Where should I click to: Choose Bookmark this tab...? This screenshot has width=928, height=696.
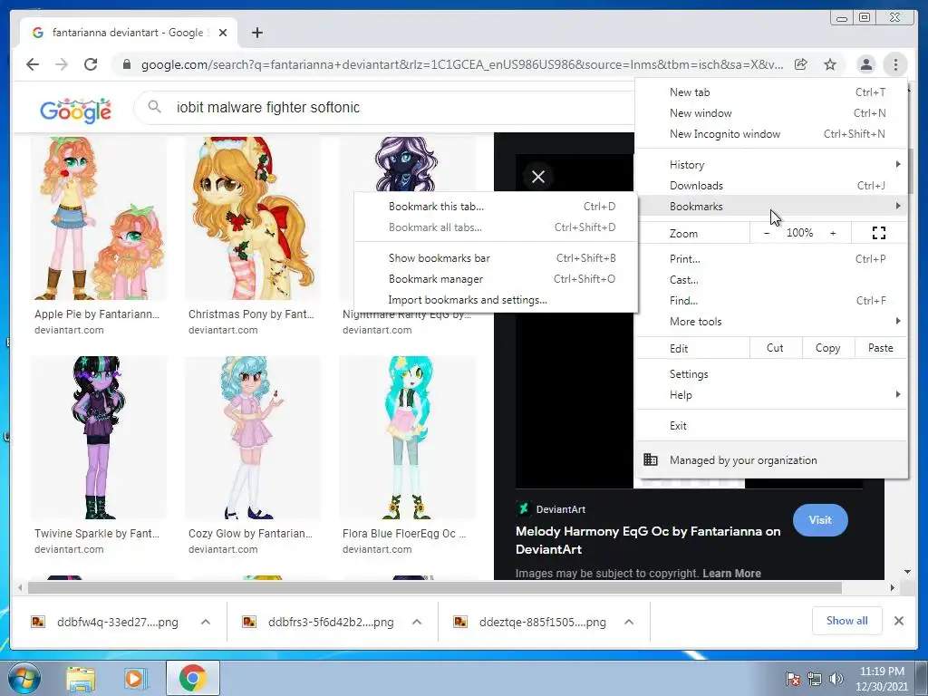tap(496, 207)
